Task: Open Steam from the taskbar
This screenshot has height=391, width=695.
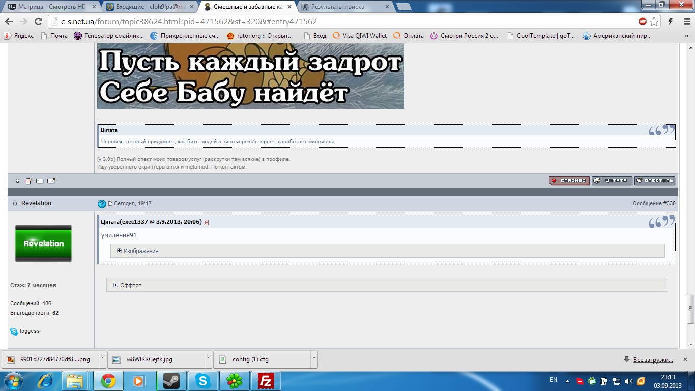Action: coord(171,381)
